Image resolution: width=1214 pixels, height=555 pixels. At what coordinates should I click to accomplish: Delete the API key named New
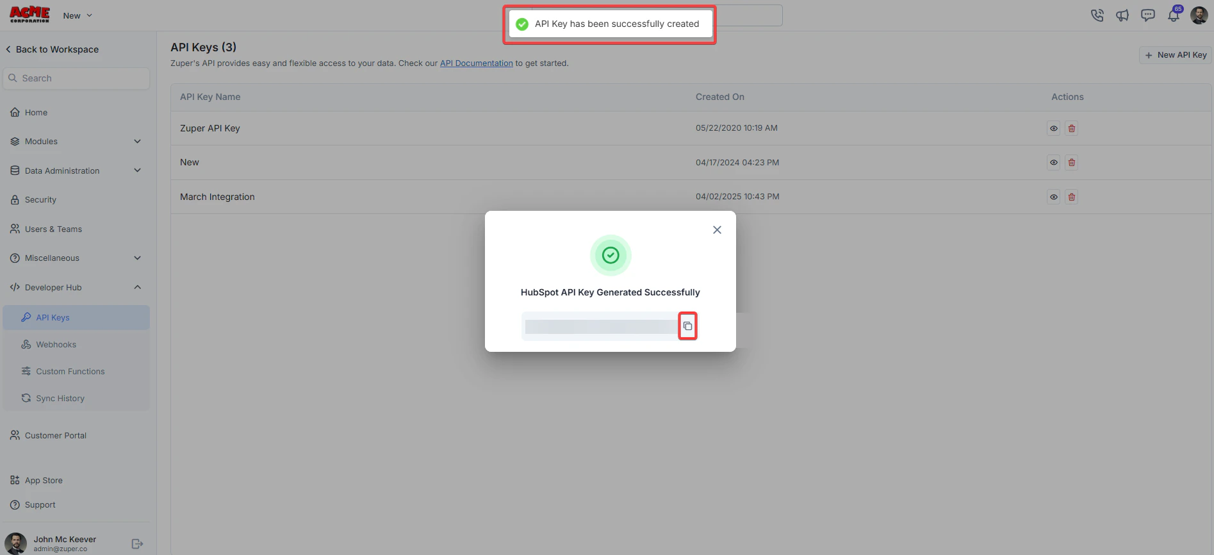[1071, 163]
